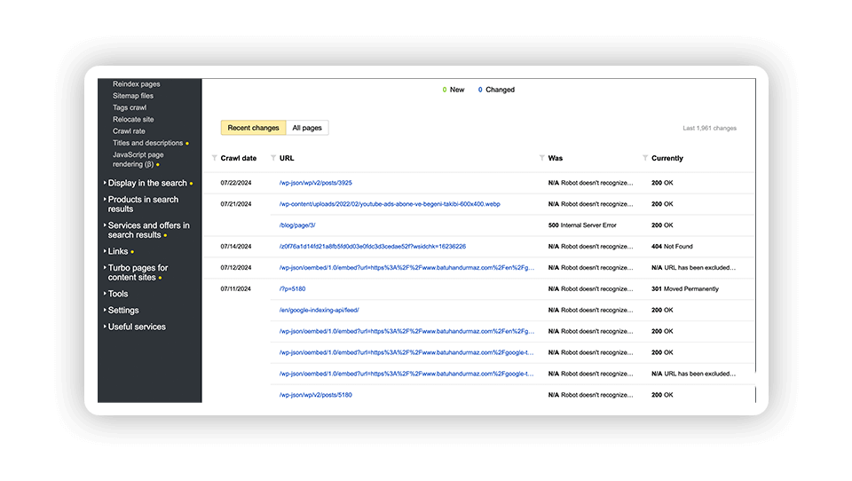Click the URL column header
852x481 pixels.
coord(287,158)
